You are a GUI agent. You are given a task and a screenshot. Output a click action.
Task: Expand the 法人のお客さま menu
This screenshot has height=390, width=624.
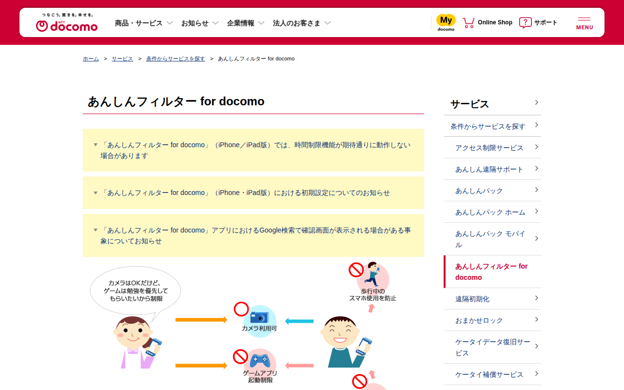pyautogui.click(x=302, y=23)
